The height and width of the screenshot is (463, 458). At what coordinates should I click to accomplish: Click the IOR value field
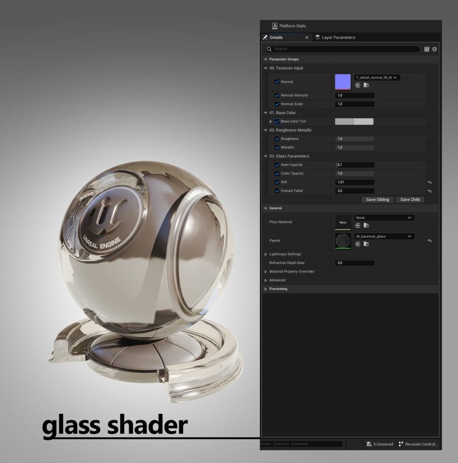tap(355, 182)
